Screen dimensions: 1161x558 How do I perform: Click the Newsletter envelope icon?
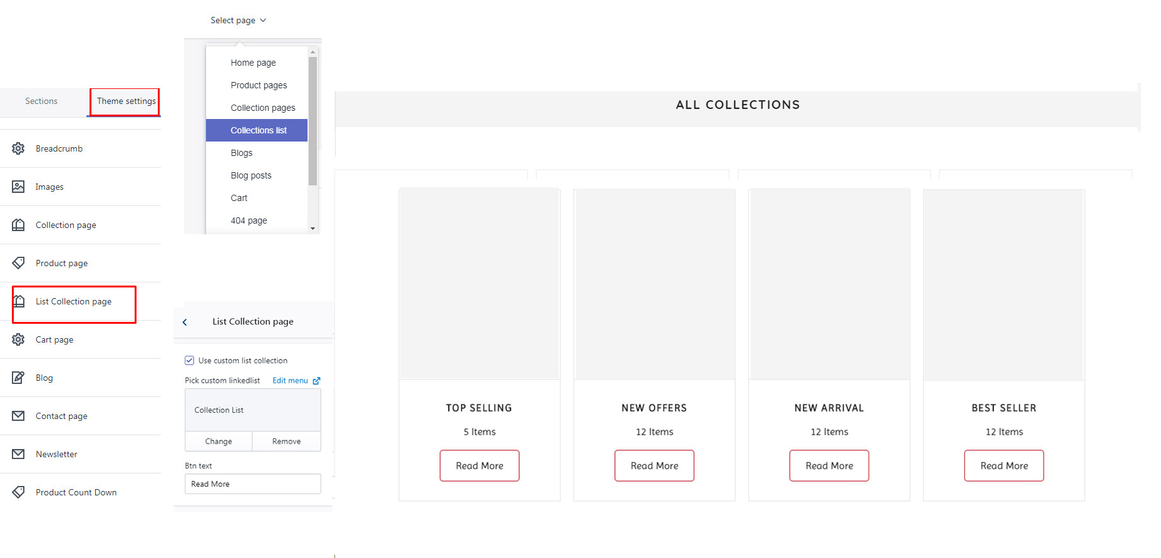[18, 454]
